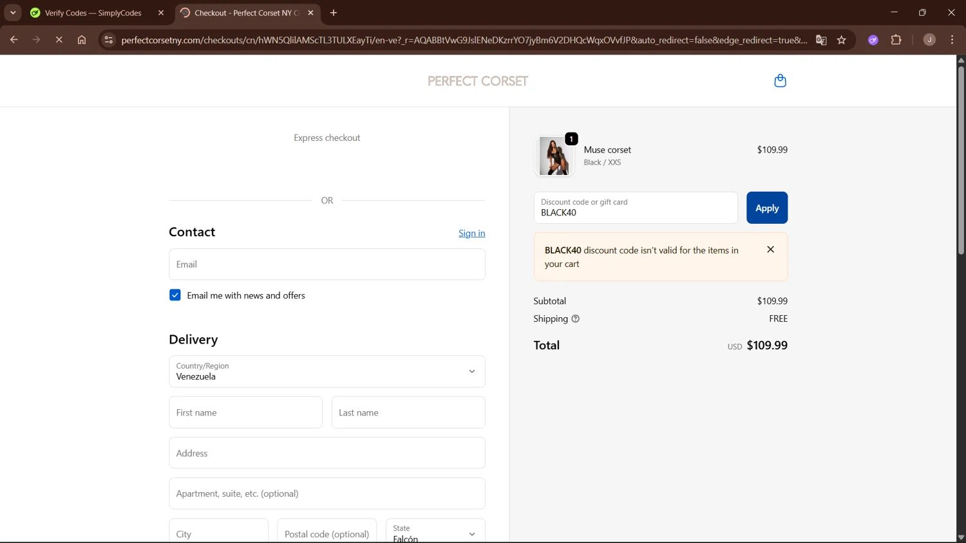Click the Address field
Screen dimensions: 966x543
pos(327,453)
